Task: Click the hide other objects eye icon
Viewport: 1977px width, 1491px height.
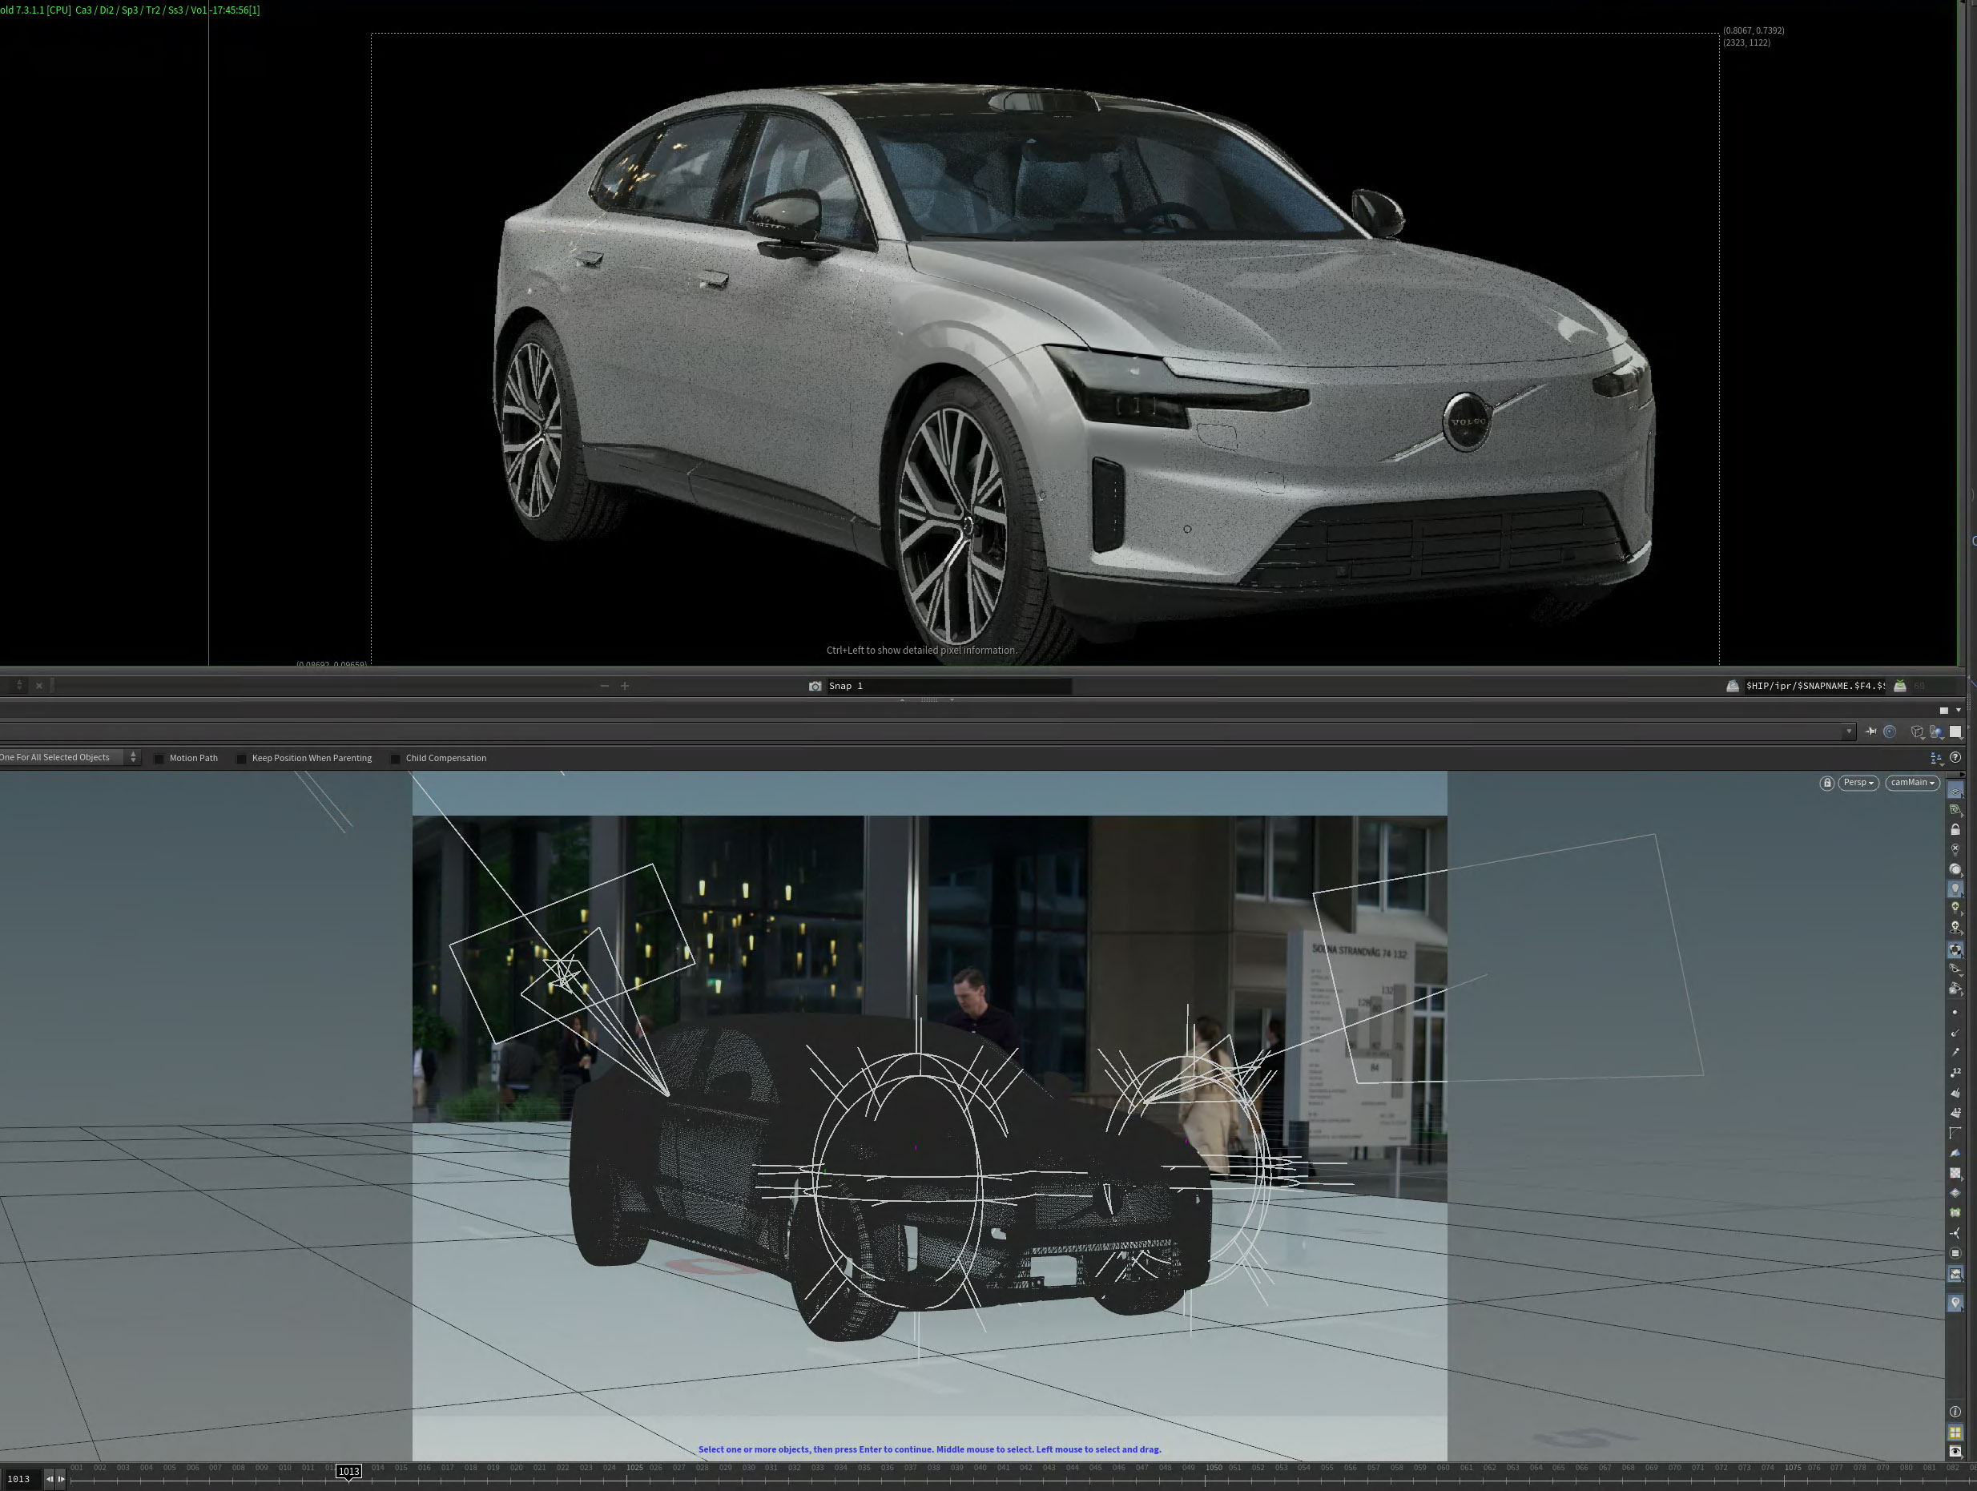Action: pos(1955,969)
